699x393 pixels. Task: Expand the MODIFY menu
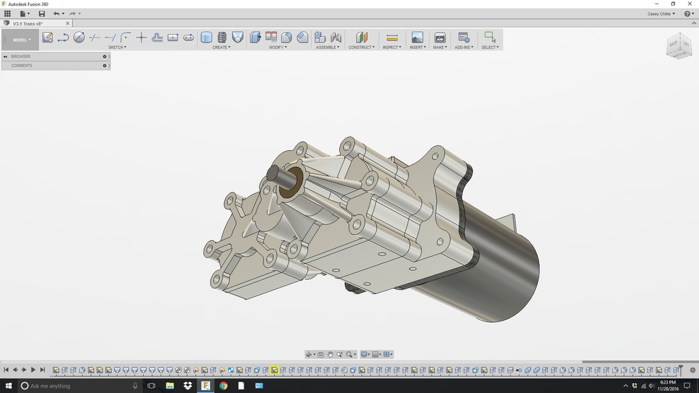click(x=278, y=47)
